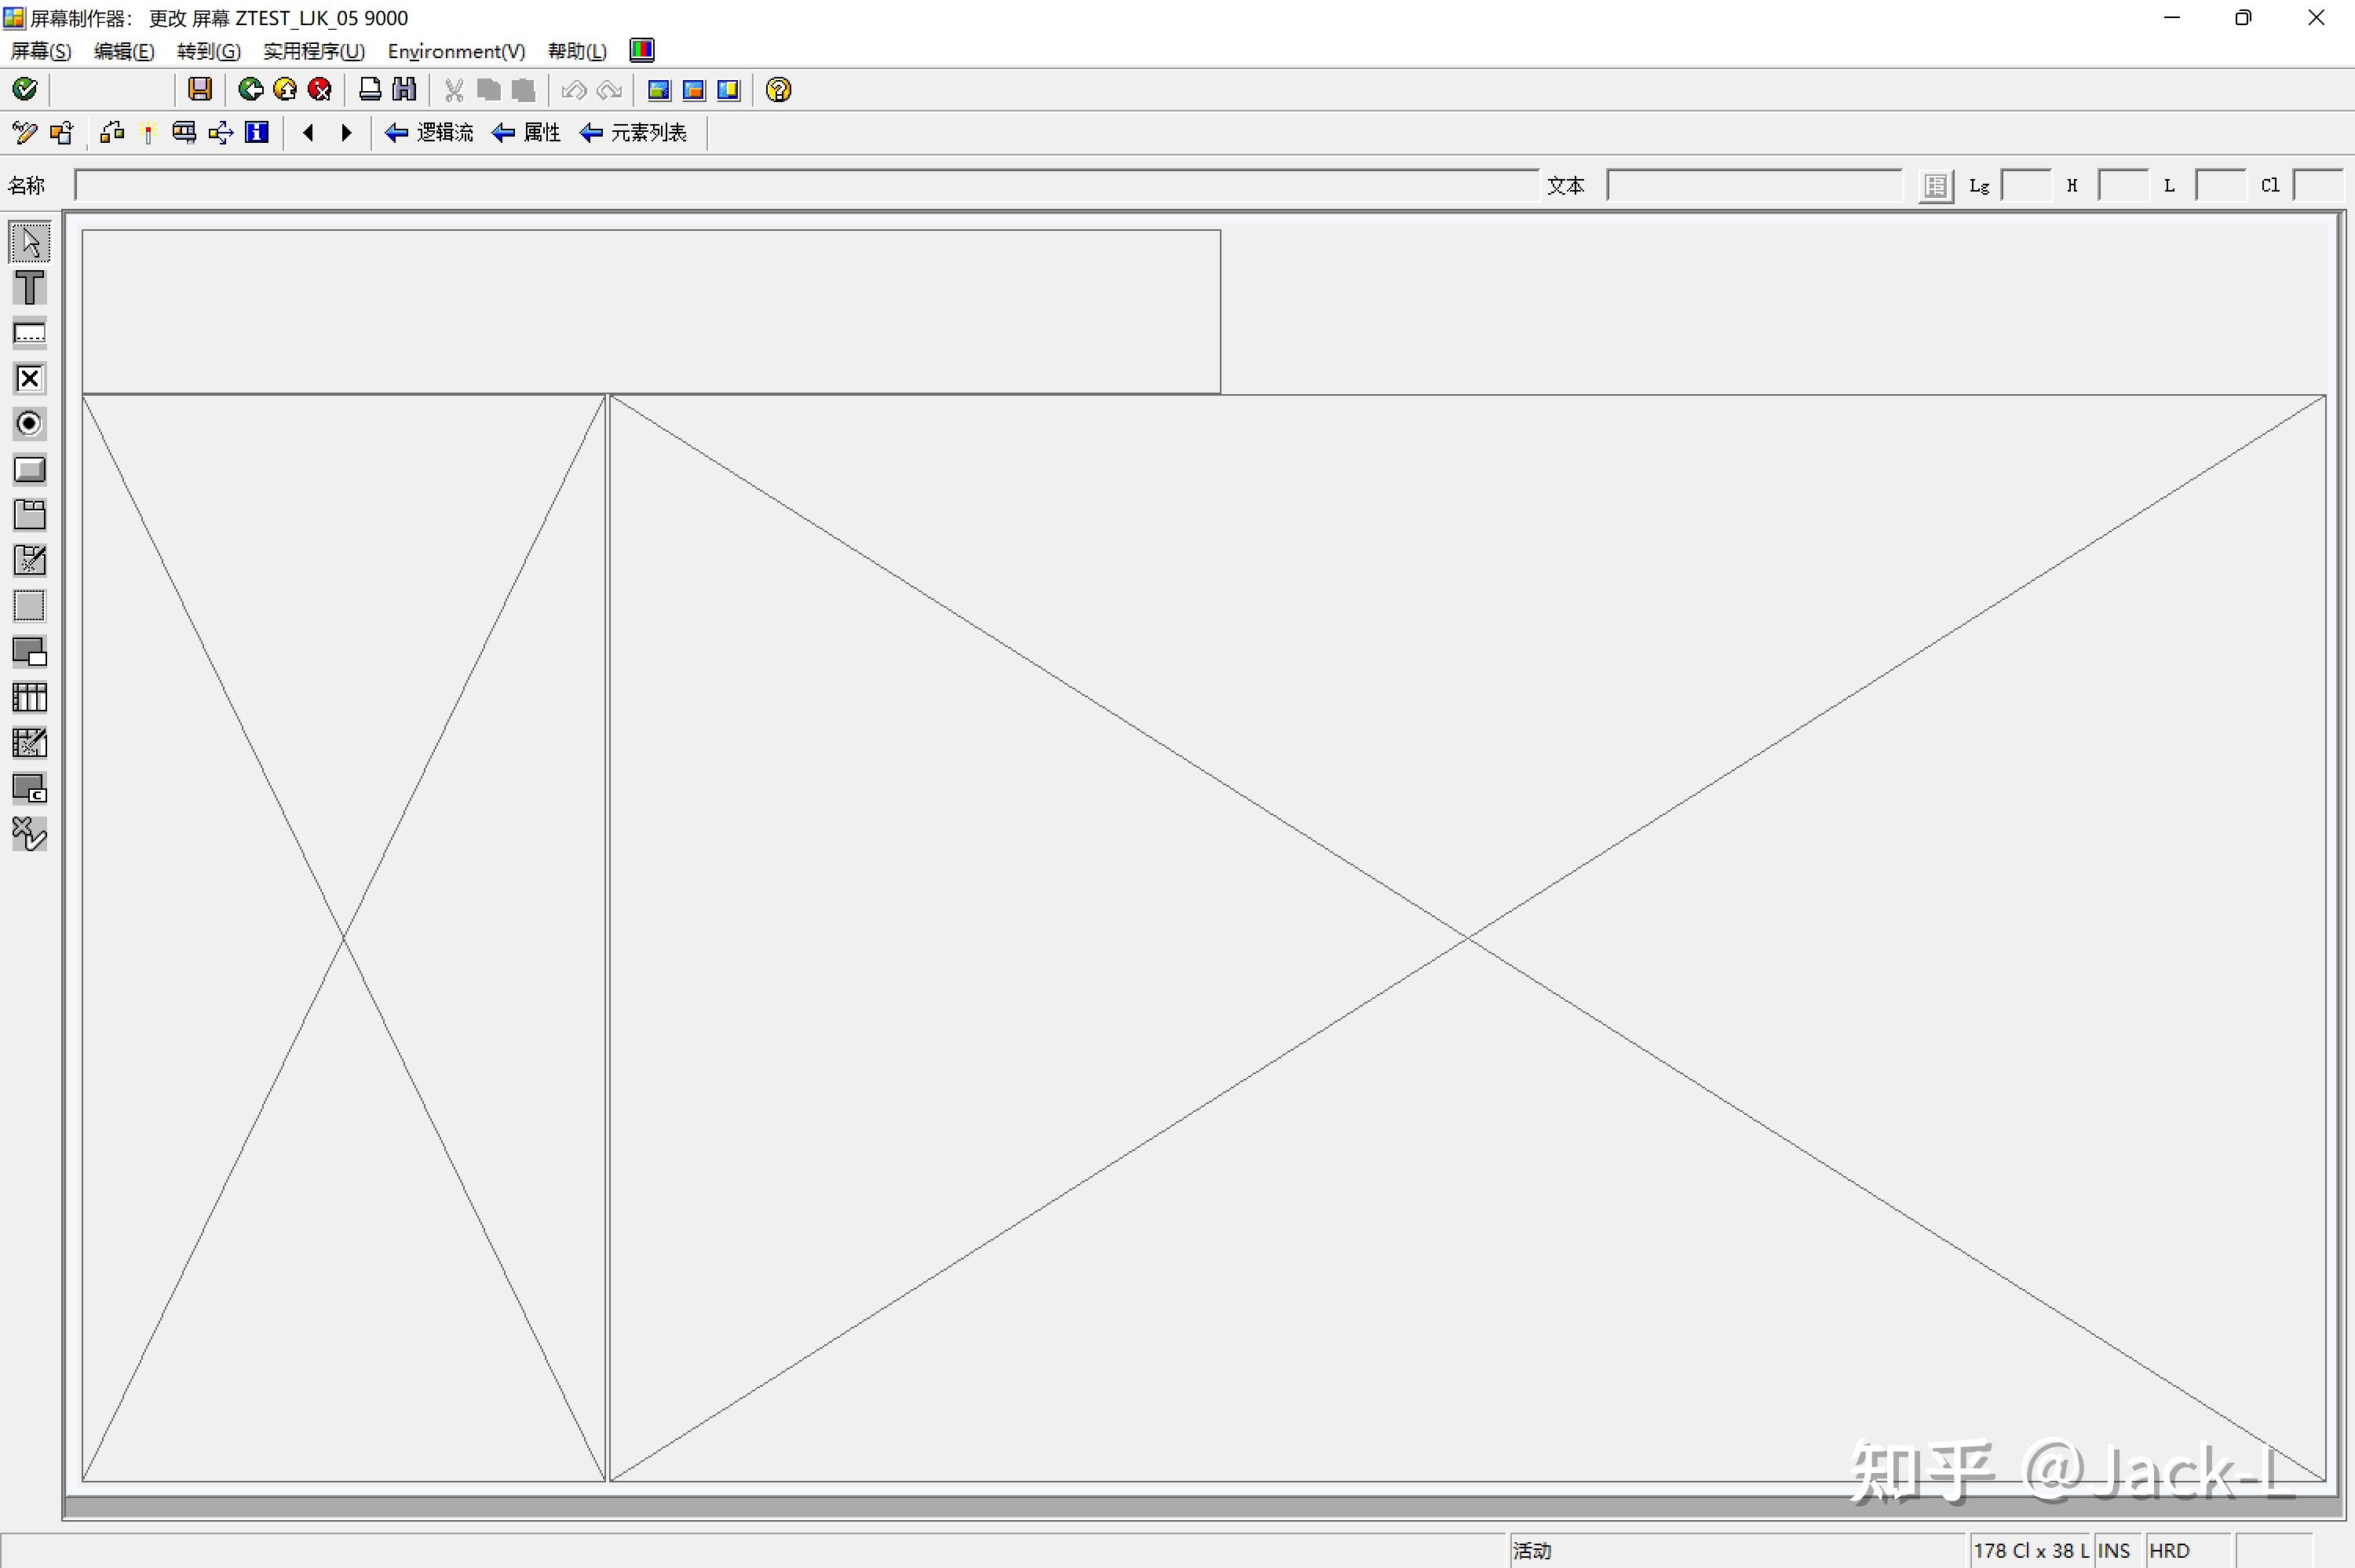Click the green Back arrow icon
Screen dimensions: 2355x1568
point(250,90)
